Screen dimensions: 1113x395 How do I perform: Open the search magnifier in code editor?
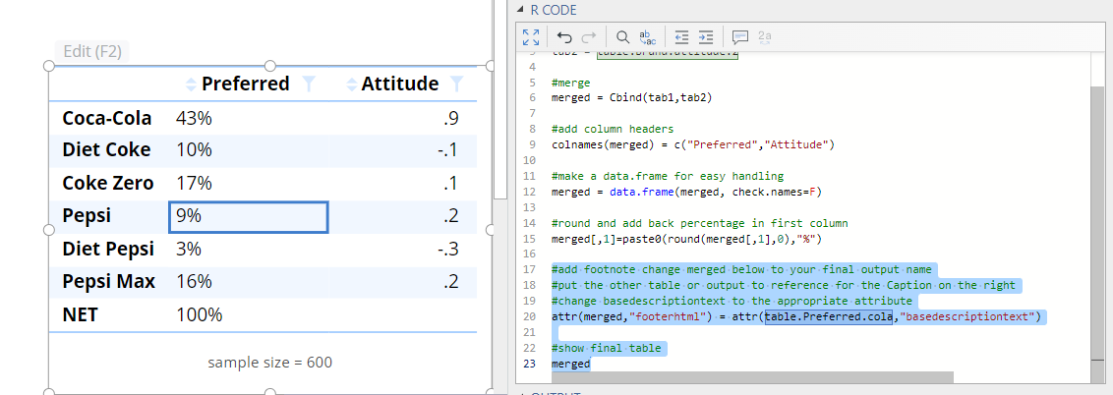pos(623,37)
